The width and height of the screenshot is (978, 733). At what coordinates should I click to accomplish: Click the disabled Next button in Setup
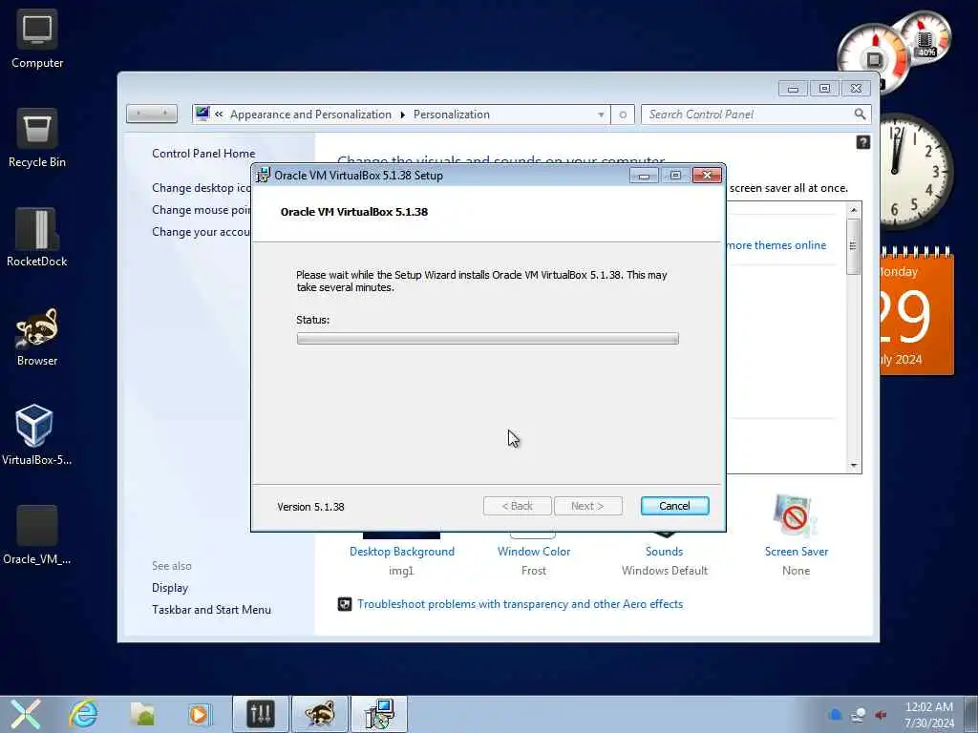coord(587,506)
